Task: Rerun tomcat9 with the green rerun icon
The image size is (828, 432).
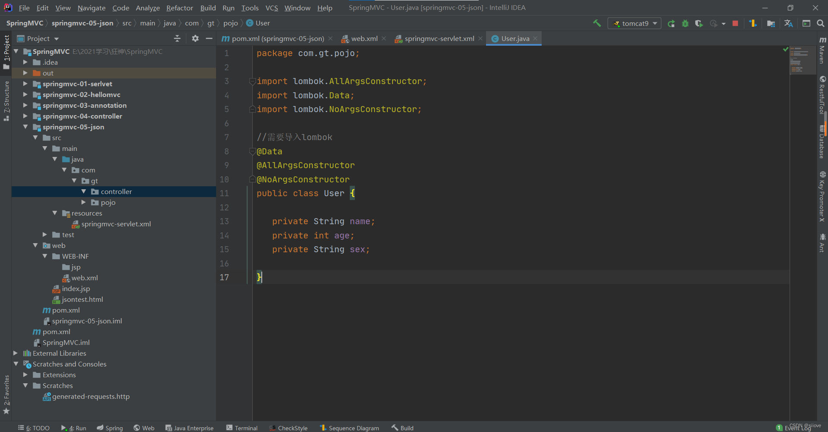Action: pos(671,23)
